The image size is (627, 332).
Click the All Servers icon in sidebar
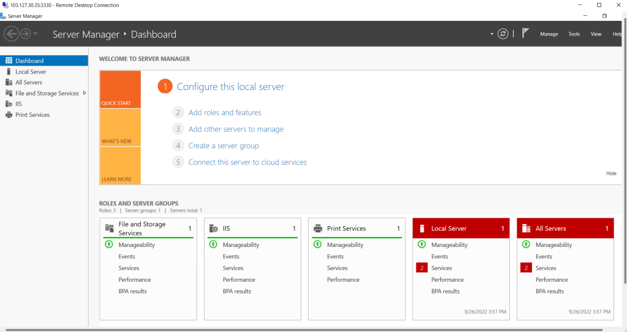point(9,83)
